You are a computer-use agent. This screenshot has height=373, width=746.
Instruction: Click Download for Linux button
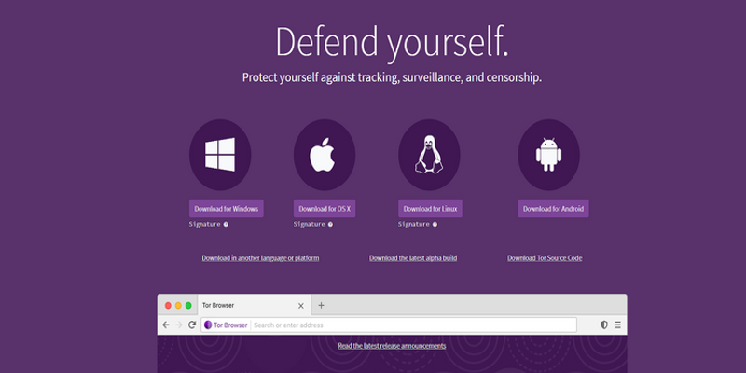point(430,208)
